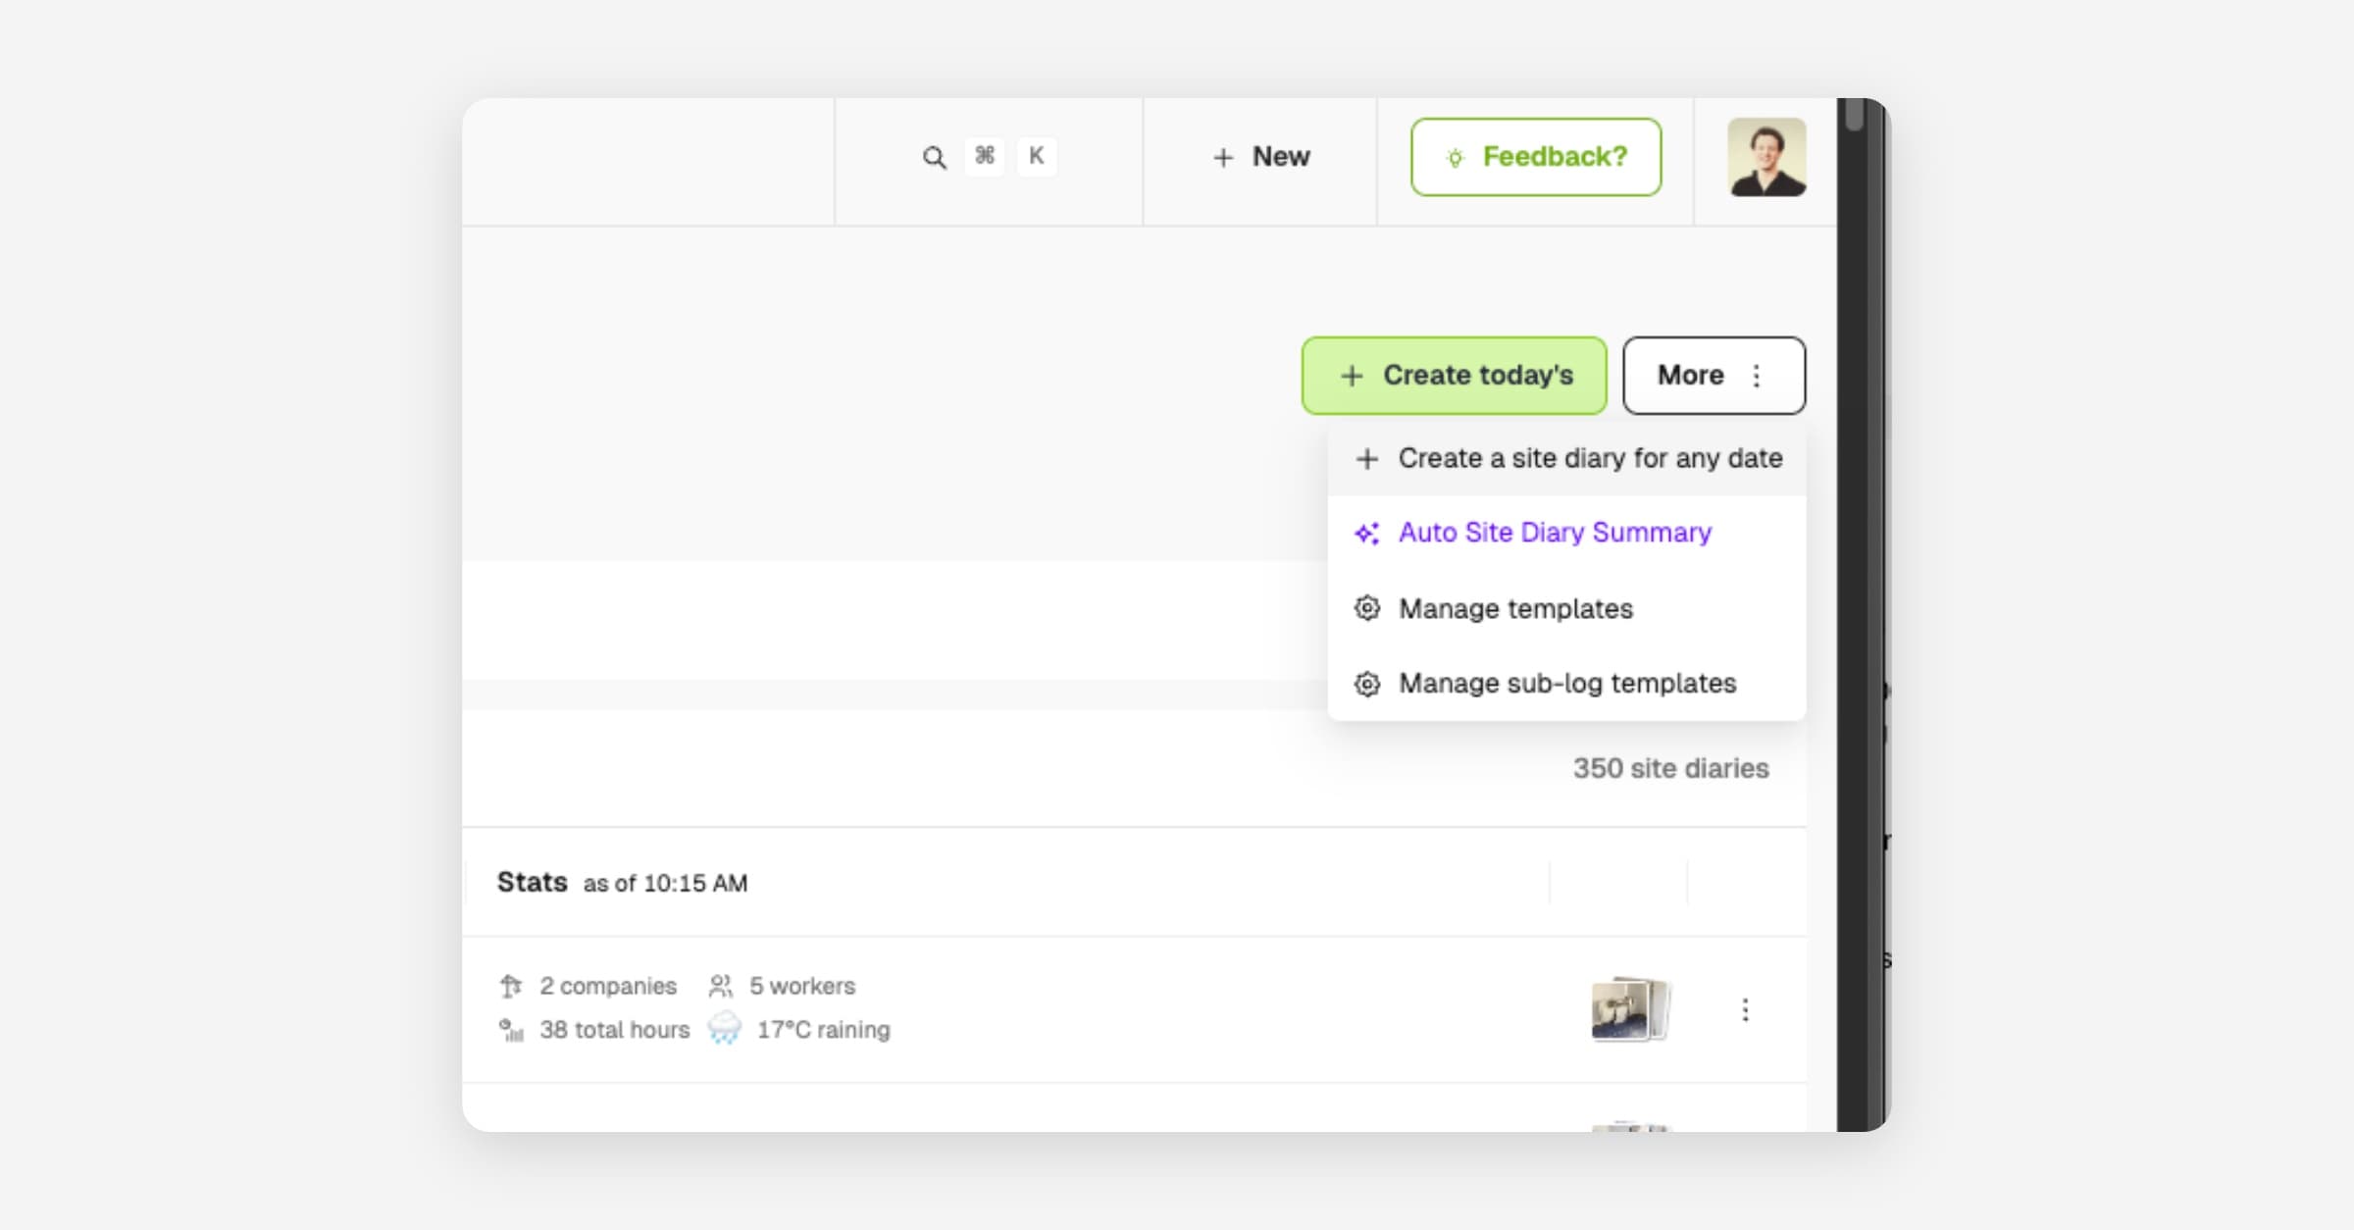Click the 5 workers text

(x=802, y=986)
